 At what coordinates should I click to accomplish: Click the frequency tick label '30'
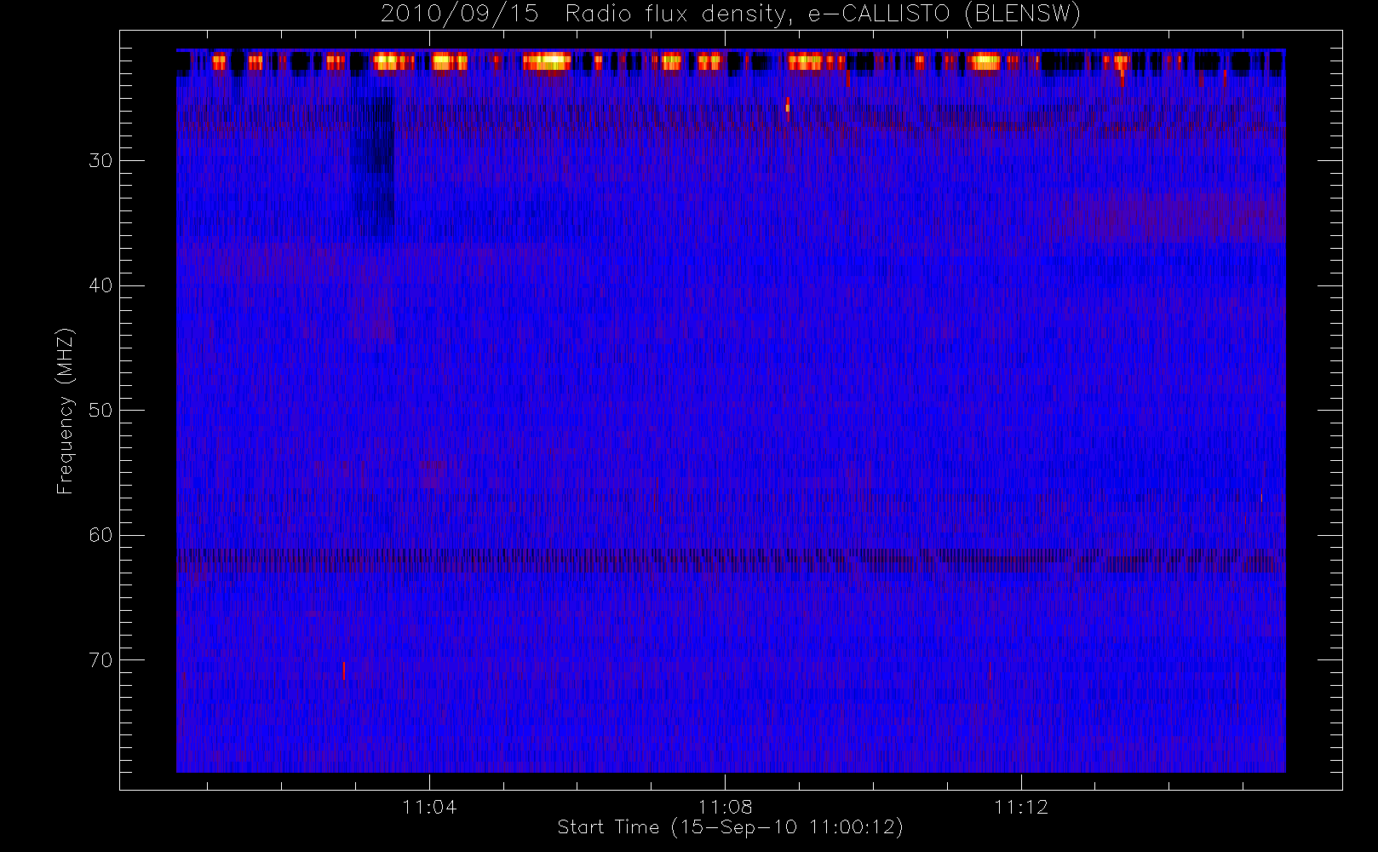click(100, 160)
